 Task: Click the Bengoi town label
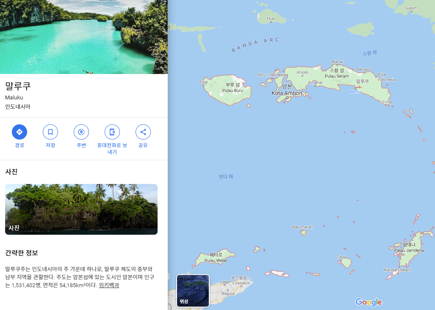pos(363,69)
